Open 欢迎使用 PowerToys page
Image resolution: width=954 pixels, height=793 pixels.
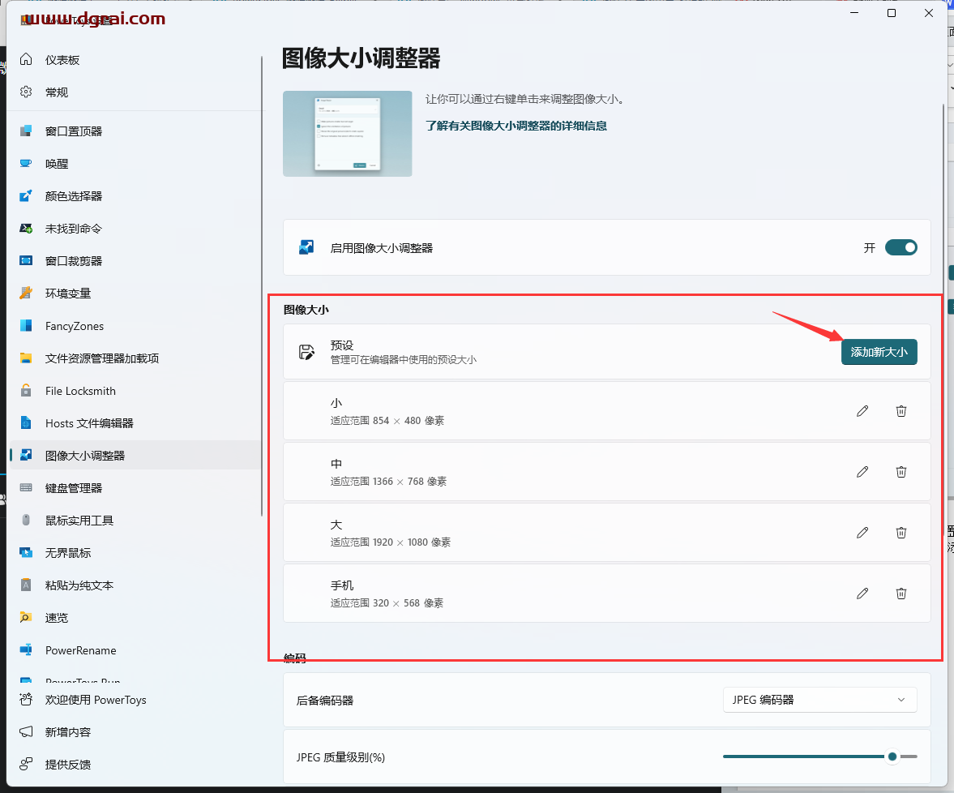[135, 700]
